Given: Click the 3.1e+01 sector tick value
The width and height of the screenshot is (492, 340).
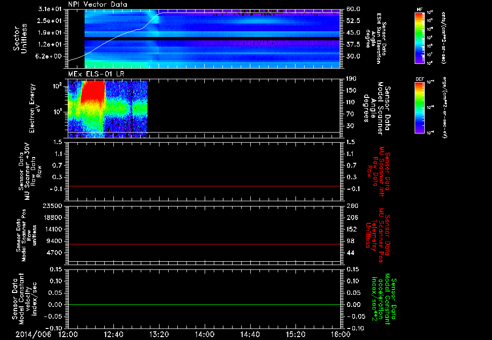Looking at the screenshot, I should click(x=51, y=10).
